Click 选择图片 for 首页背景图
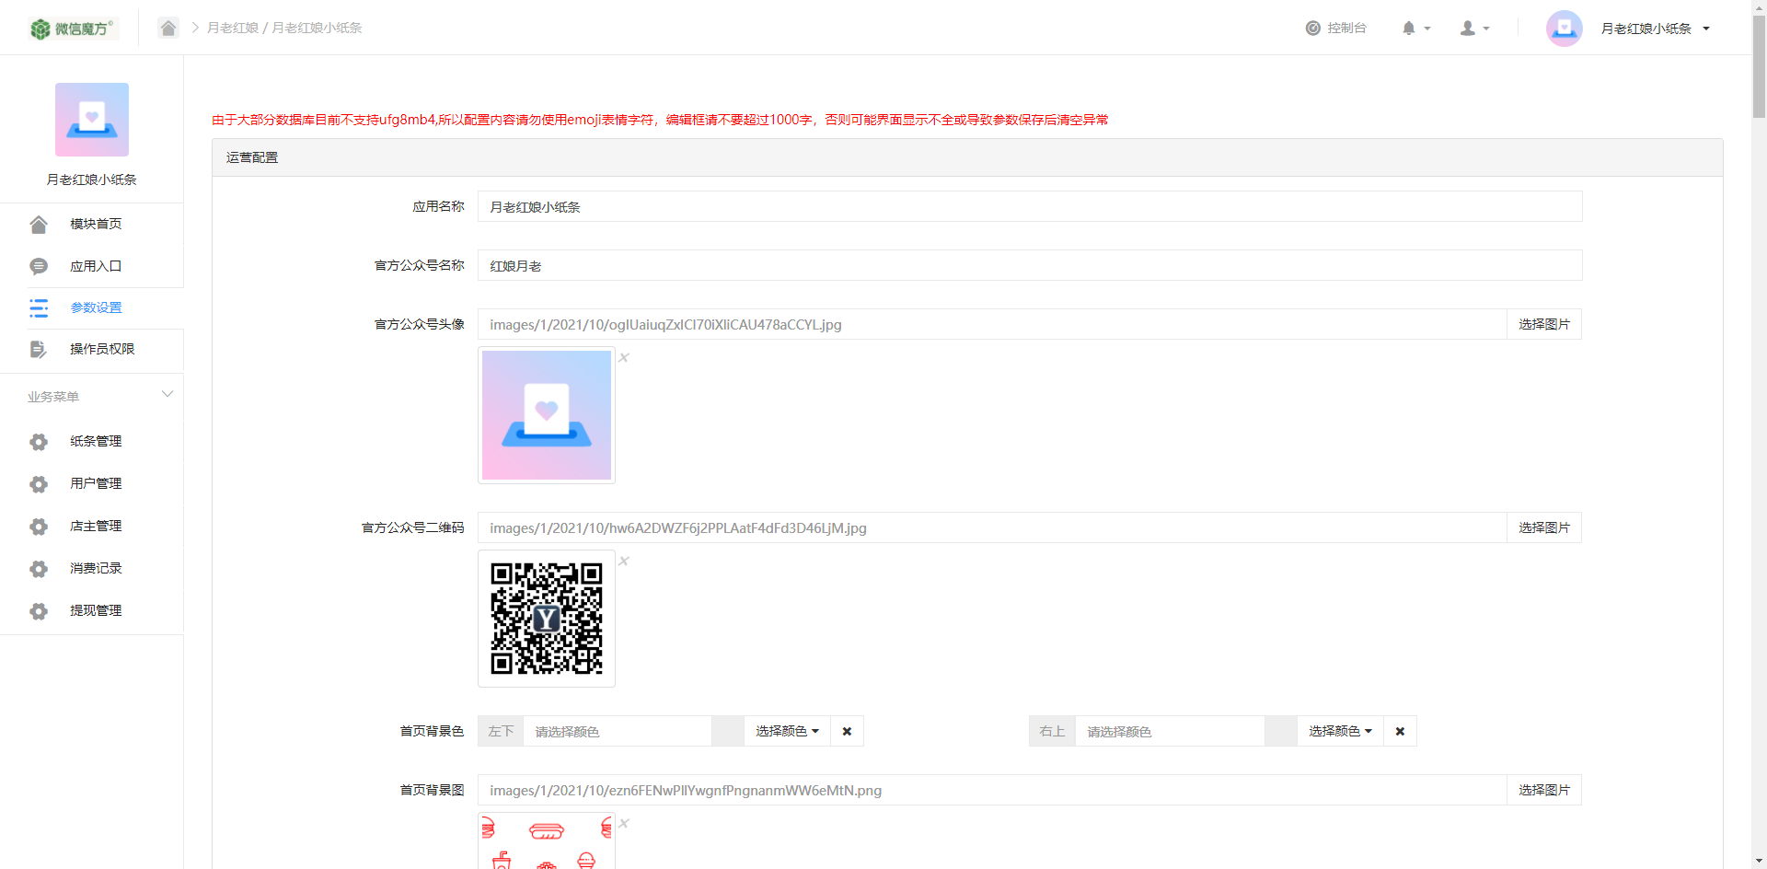Viewport: 1767px width, 869px height. (1544, 790)
